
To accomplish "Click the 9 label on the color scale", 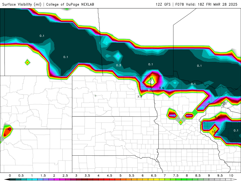I will click(x=209, y=176).
